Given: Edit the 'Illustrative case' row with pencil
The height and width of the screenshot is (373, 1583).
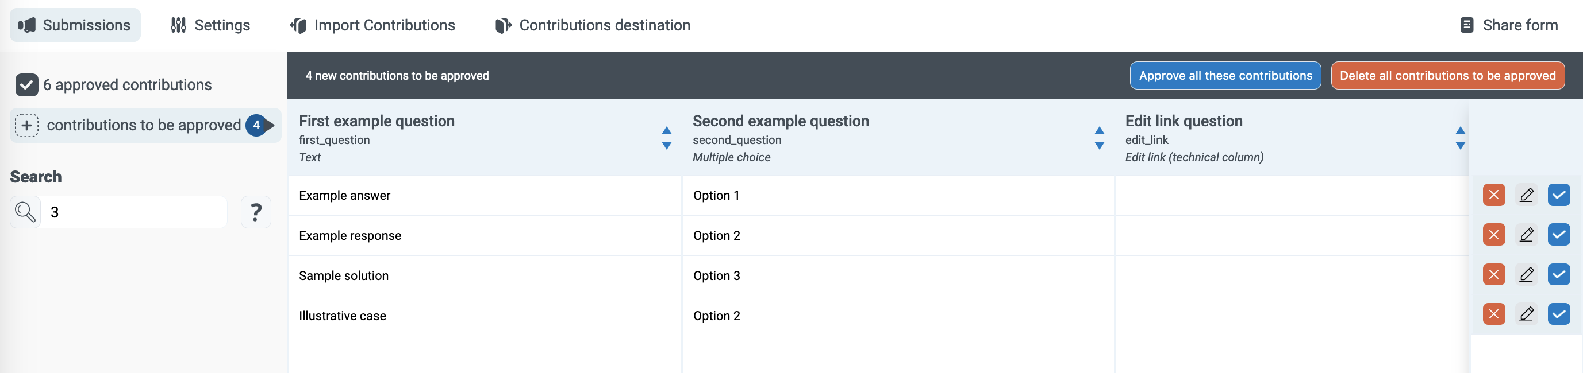Looking at the screenshot, I should tap(1527, 314).
